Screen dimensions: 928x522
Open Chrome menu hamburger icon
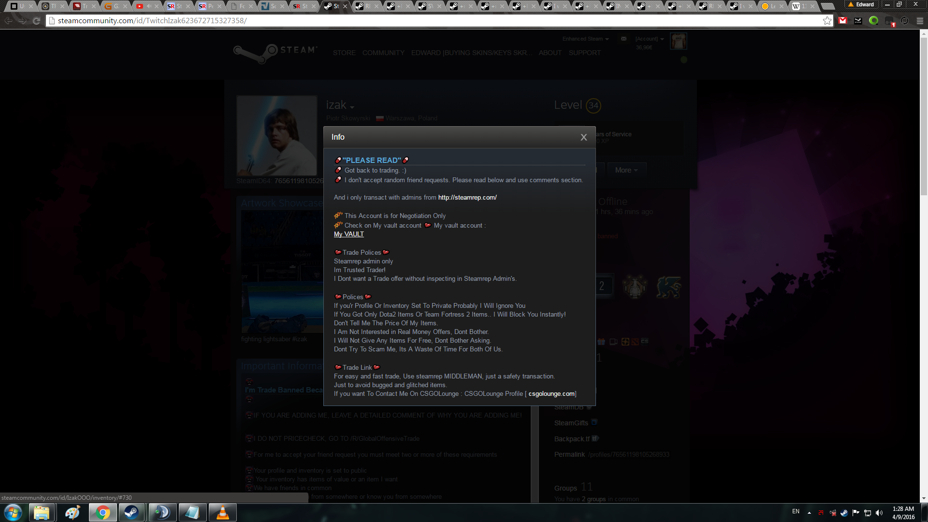[x=920, y=21]
